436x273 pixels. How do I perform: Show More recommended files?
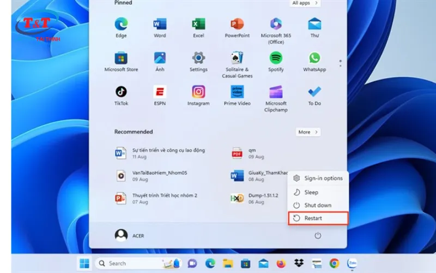pyautogui.click(x=308, y=132)
